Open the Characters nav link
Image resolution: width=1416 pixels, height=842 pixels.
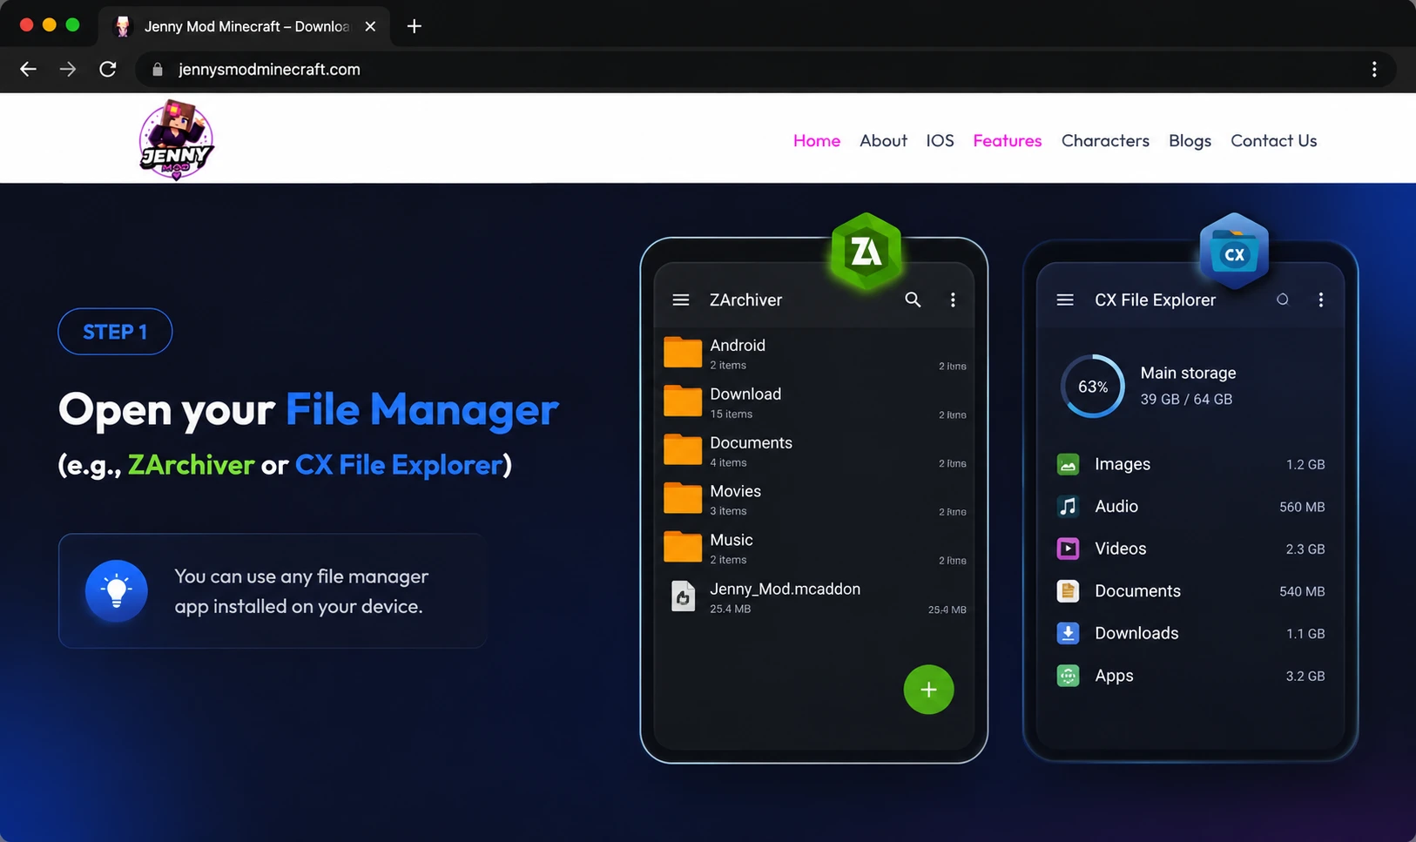click(x=1105, y=140)
